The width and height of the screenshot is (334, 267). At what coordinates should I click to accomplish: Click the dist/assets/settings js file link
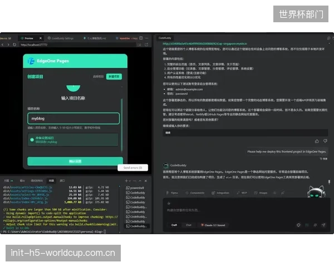point(27,191)
